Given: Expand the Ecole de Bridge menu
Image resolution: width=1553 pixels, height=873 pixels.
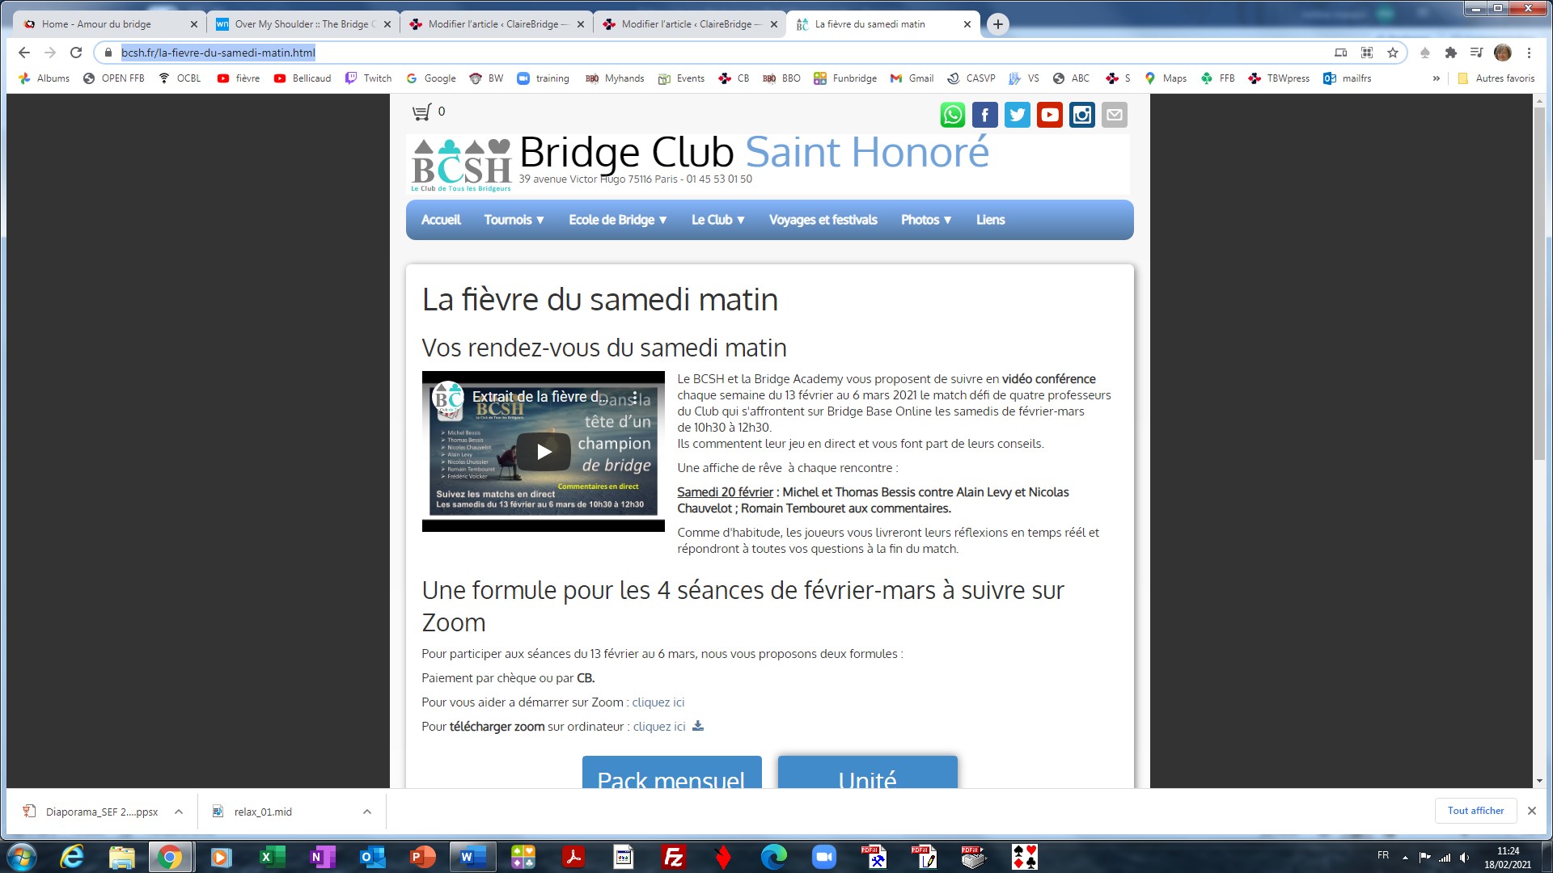Looking at the screenshot, I should 617,220.
